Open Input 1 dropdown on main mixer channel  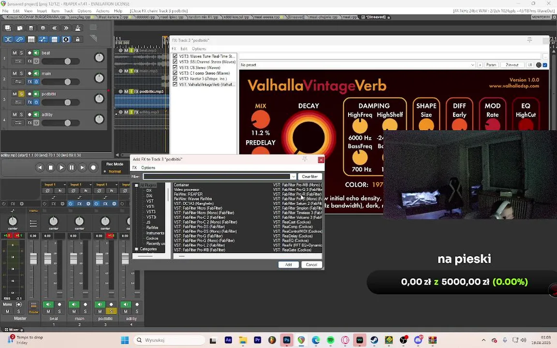(80, 185)
